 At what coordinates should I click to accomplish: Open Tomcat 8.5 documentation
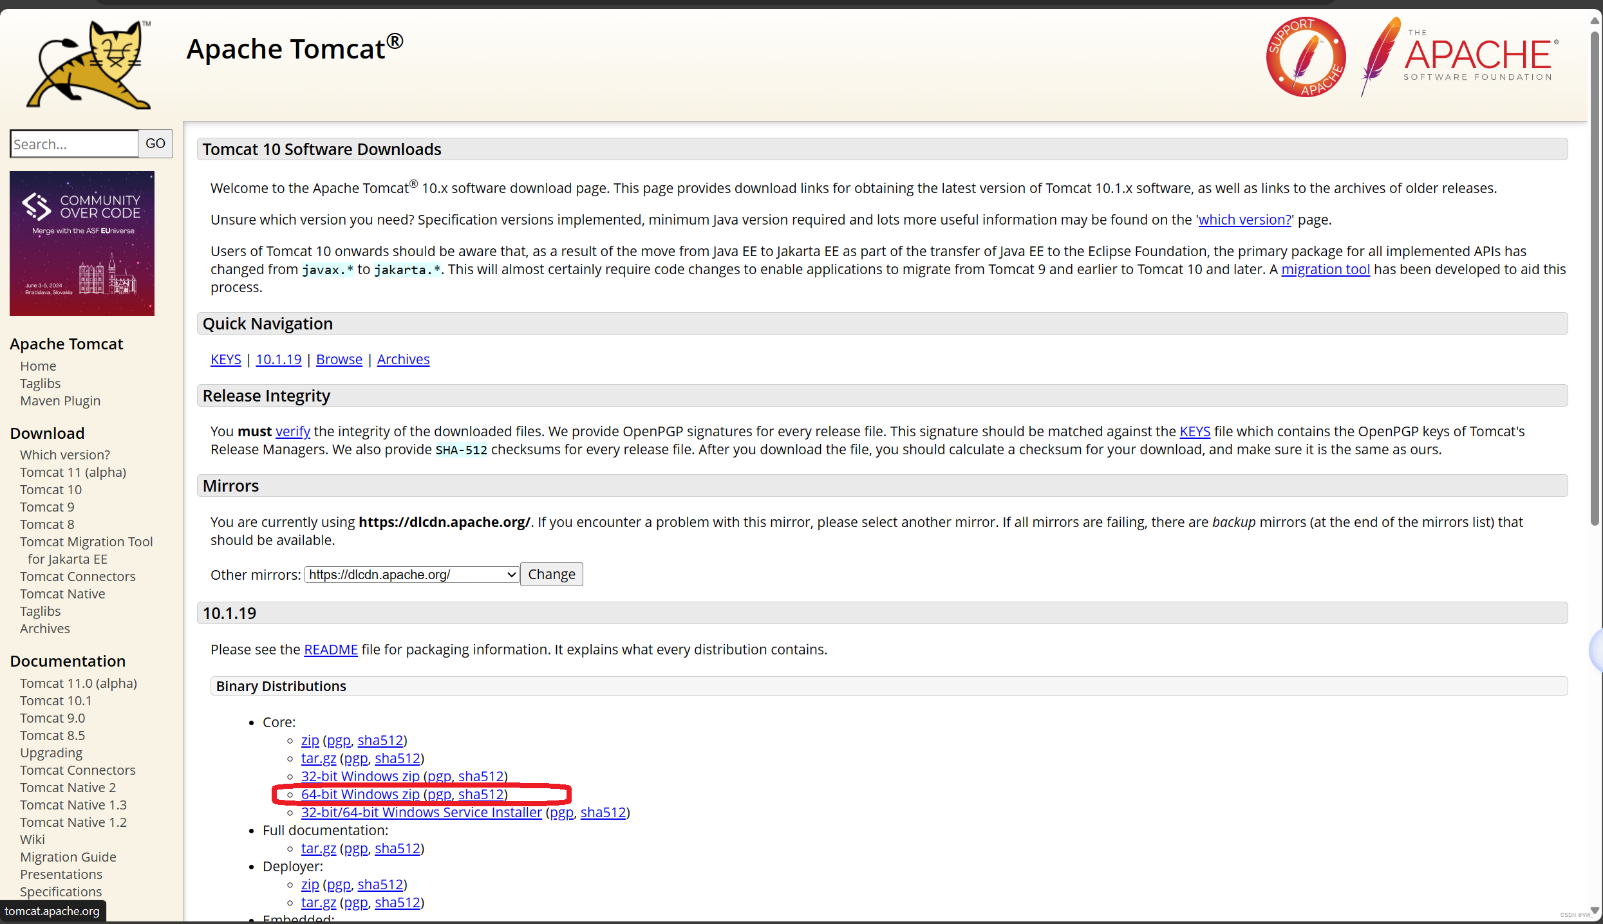tap(53, 735)
